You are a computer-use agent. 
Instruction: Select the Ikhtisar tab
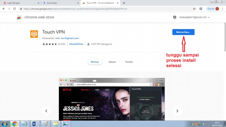pyautogui.click(x=95, y=62)
